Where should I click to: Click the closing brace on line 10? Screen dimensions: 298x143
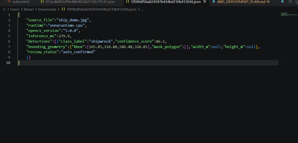pos(18,63)
